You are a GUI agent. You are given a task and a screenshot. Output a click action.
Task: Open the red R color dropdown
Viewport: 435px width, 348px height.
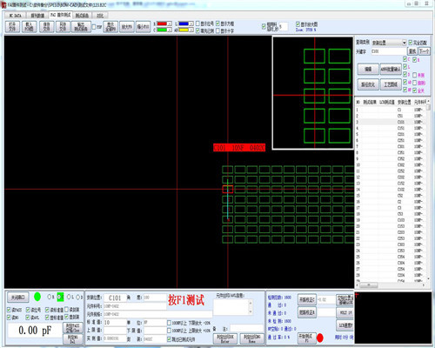click(170, 23)
